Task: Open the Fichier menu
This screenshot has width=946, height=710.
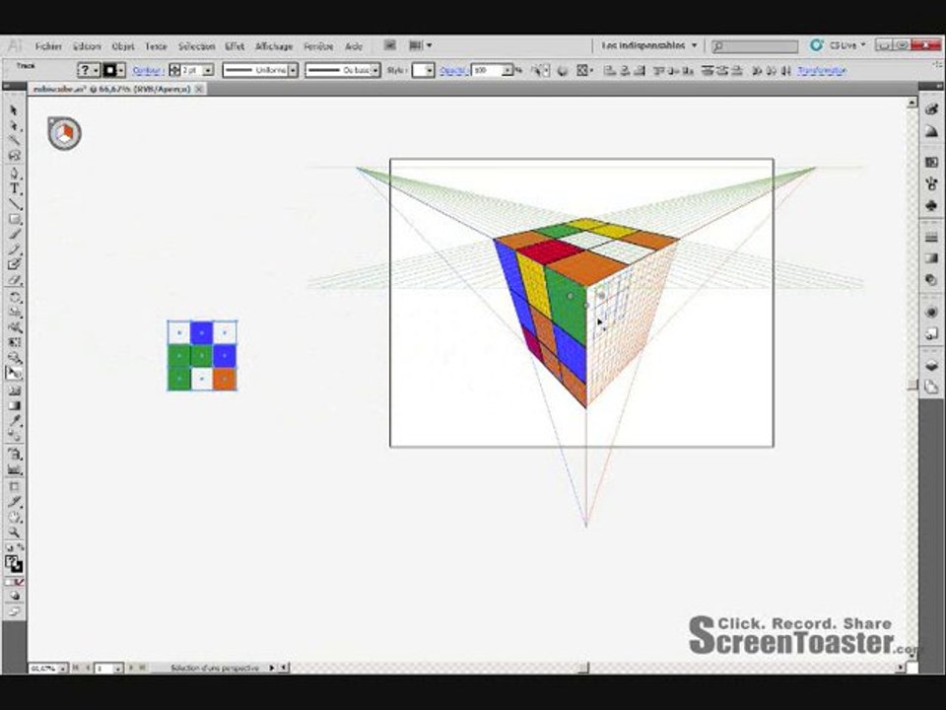Action: 48,46
